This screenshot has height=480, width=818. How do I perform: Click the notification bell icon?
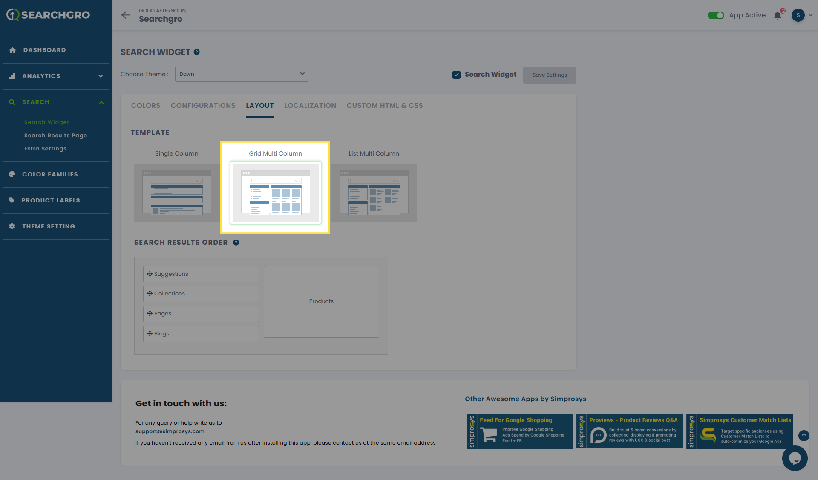[x=778, y=16]
